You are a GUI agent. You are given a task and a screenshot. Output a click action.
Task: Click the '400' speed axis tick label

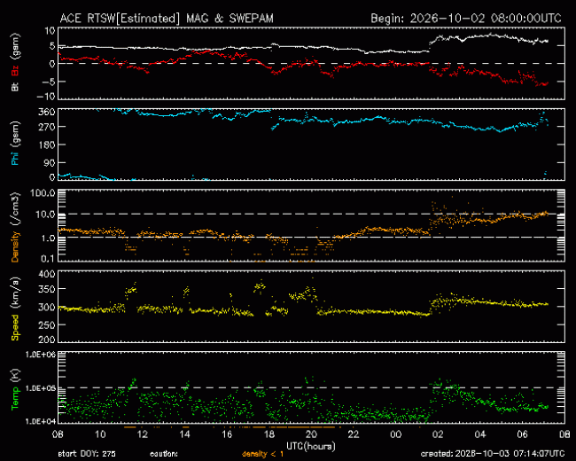click(x=47, y=274)
